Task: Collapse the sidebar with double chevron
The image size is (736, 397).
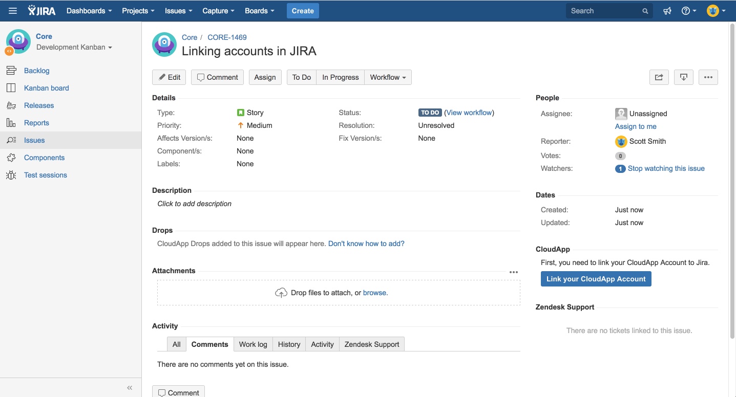Action: [x=130, y=388]
